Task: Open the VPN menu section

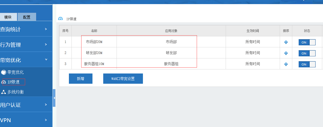Action: pyautogui.click(x=26, y=120)
